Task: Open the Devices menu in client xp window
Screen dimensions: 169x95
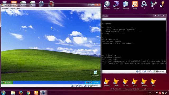Action: pos(12,8)
